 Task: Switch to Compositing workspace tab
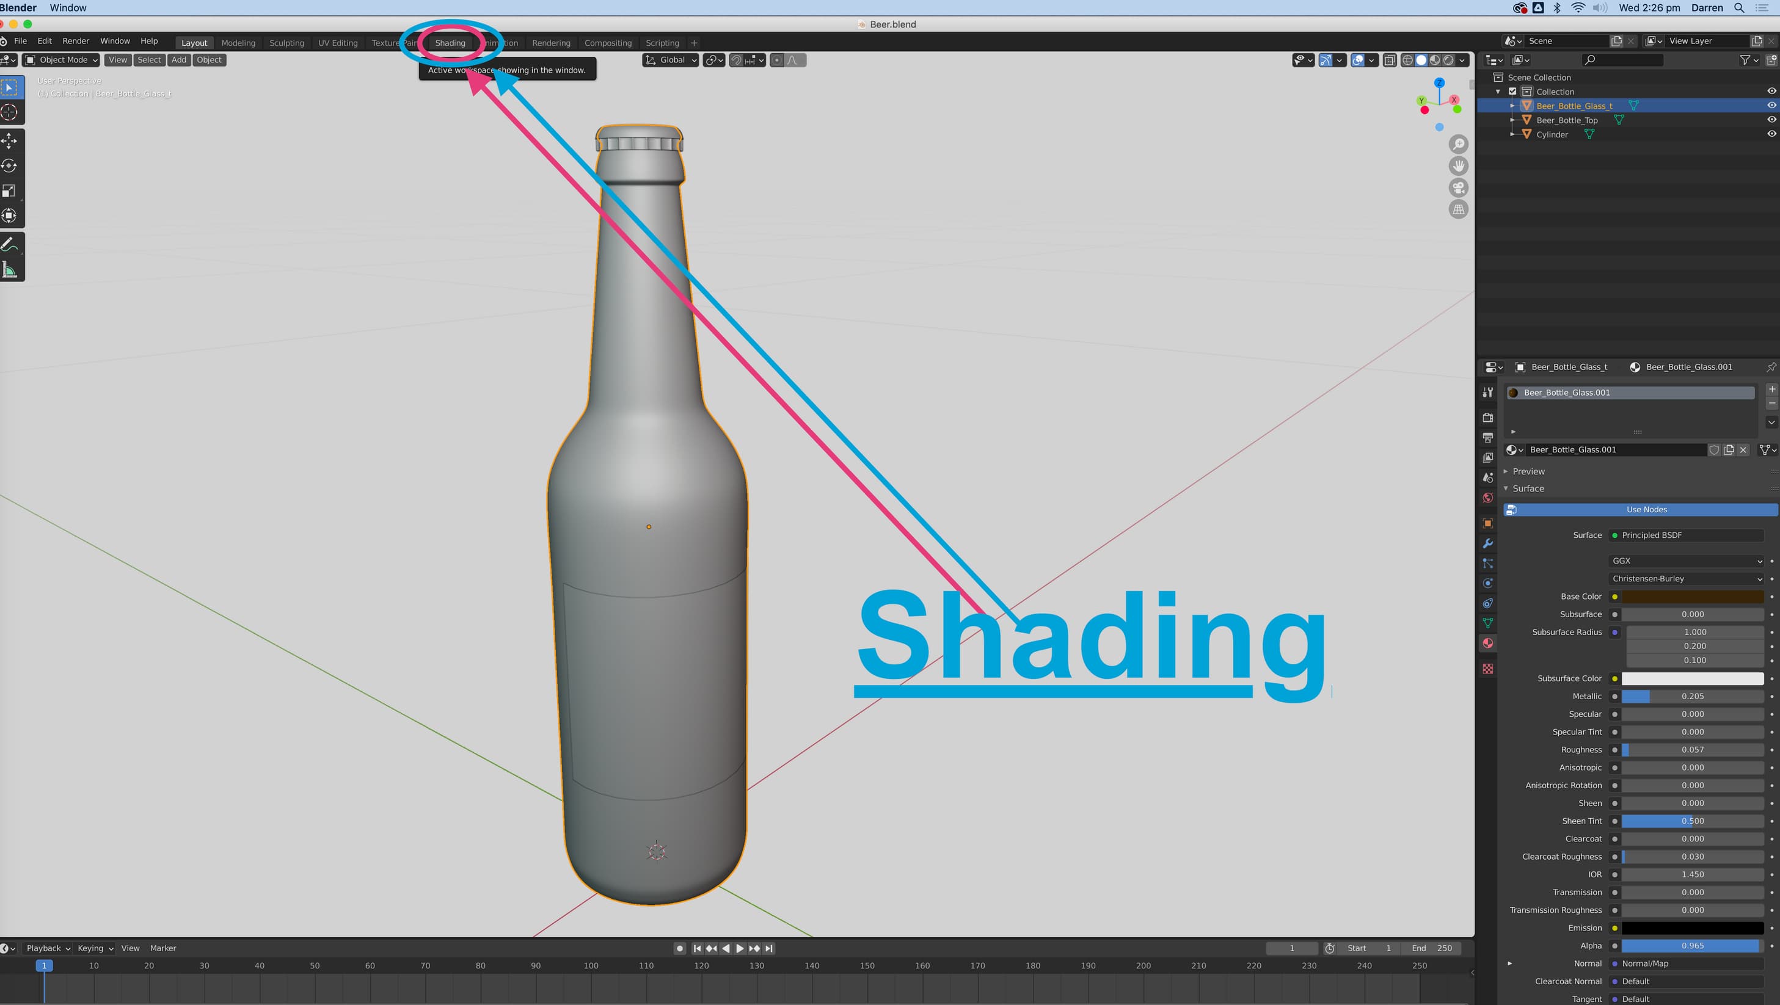[608, 43]
